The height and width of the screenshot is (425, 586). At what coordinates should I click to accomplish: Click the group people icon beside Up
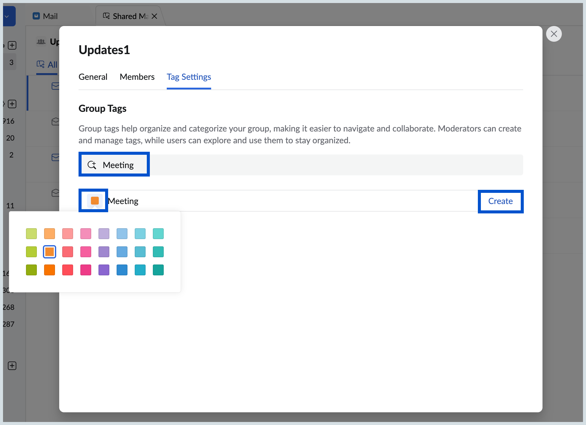41,41
